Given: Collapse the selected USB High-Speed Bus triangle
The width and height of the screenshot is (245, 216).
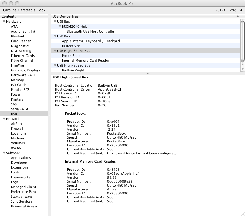Looking at the screenshot, I should [55, 51].
